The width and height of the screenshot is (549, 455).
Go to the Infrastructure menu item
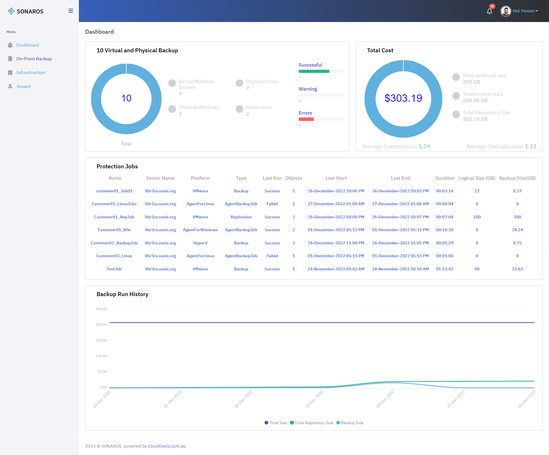pos(31,73)
